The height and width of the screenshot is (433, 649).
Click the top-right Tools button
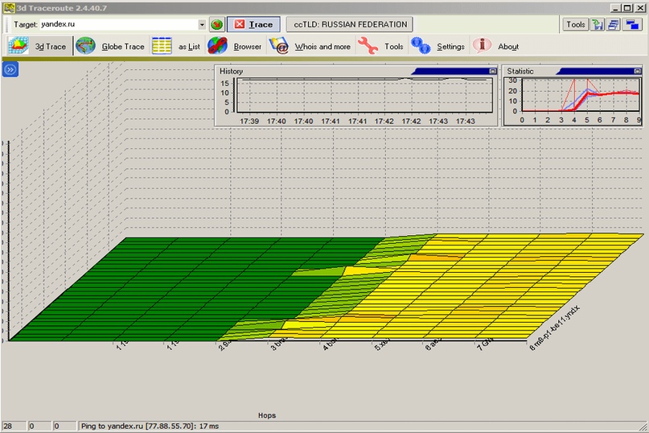click(576, 25)
